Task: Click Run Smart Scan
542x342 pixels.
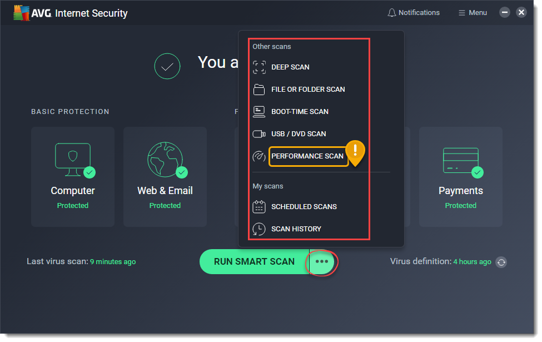Action: tap(254, 261)
